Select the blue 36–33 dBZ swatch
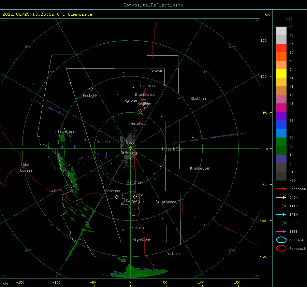This screenshot has width=307, height=287. 281,125
